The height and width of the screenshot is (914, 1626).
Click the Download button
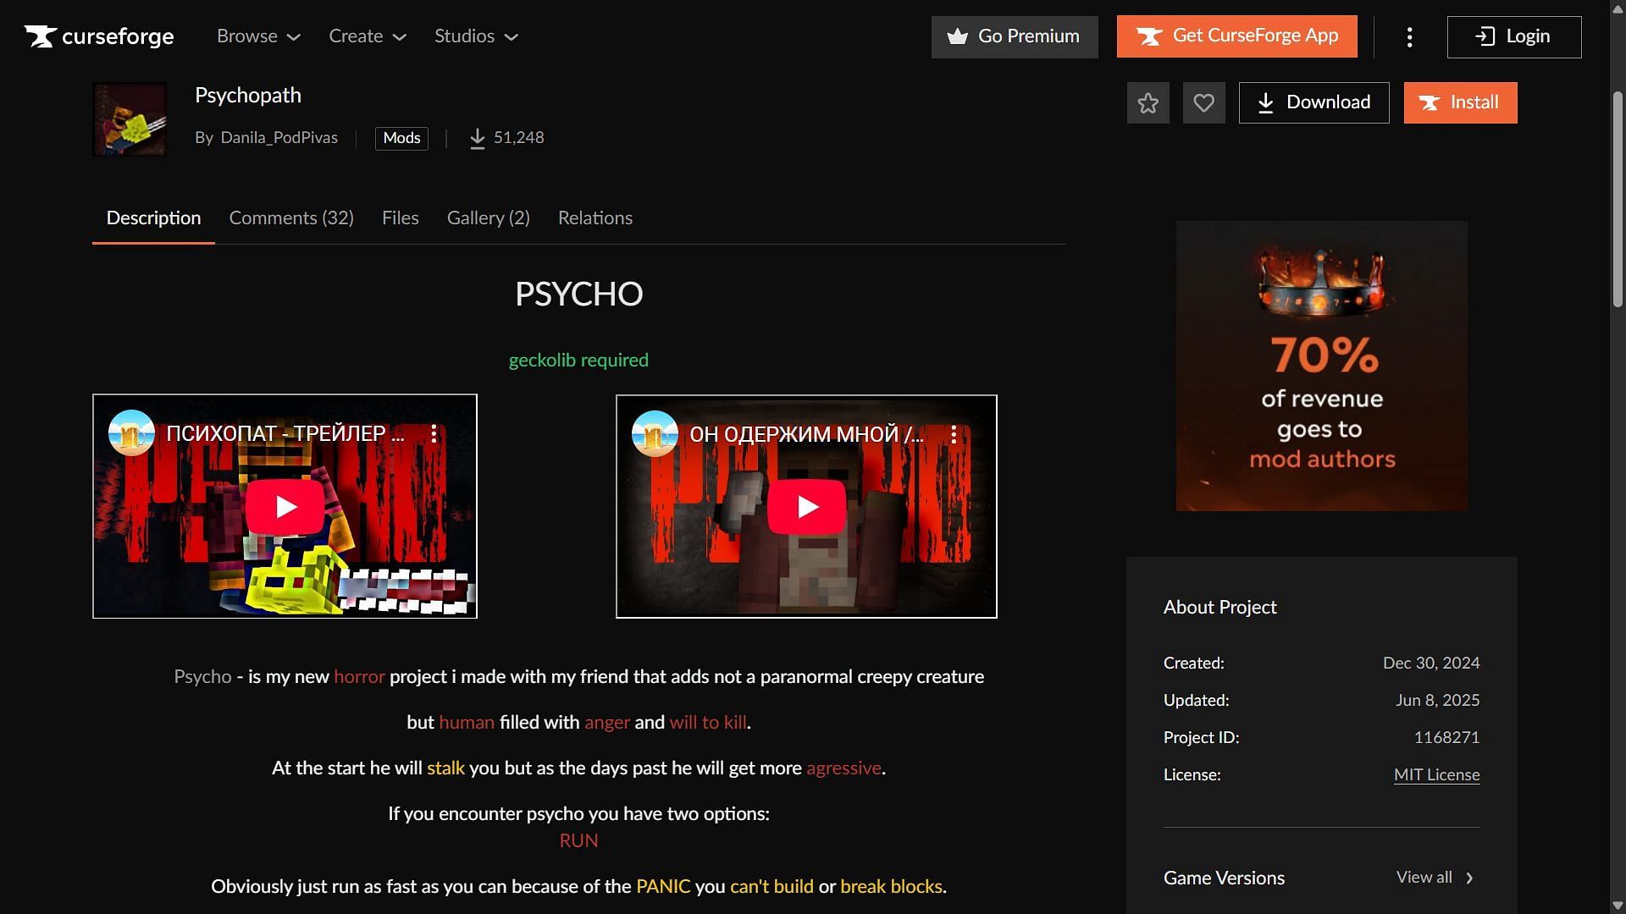(1314, 102)
